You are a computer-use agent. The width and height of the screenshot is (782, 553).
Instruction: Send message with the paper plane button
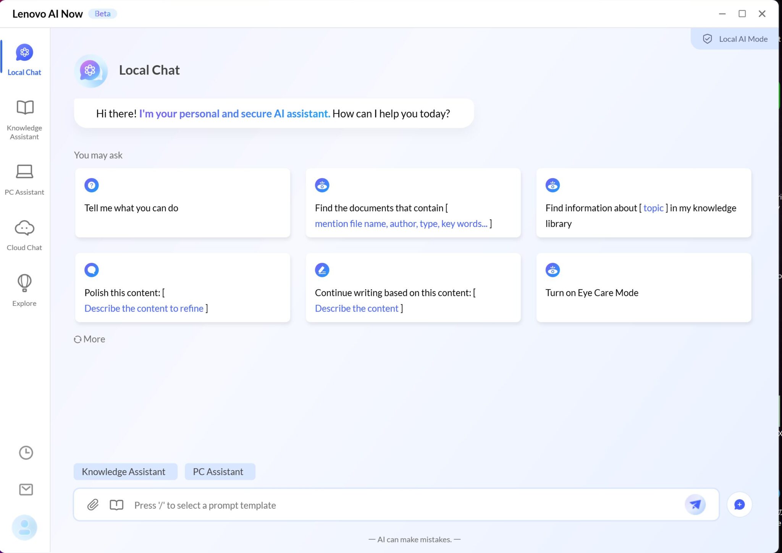pyautogui.click(x=695, y=504)
